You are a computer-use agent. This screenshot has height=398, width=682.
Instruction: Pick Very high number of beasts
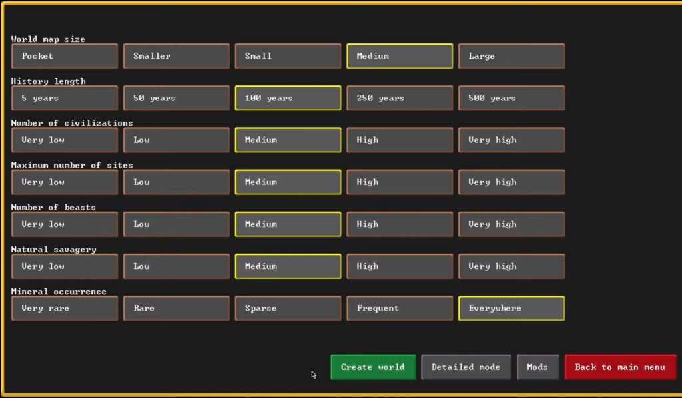pyautogui.click(x=511, y=224)
